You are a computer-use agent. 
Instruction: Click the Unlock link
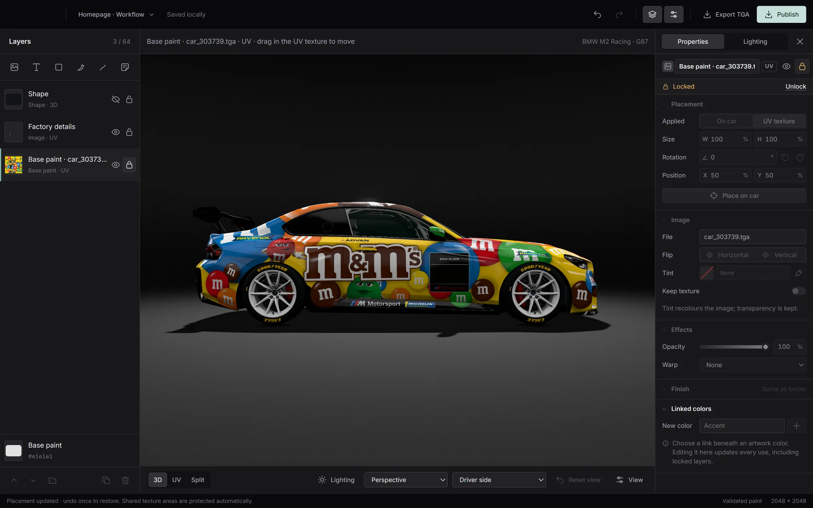click(796, 87)
